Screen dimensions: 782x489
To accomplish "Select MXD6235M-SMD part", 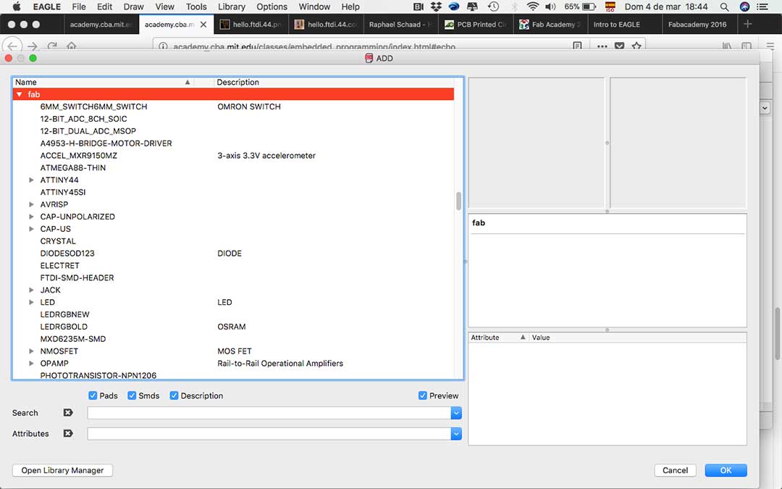I will [x=73, y=339].
